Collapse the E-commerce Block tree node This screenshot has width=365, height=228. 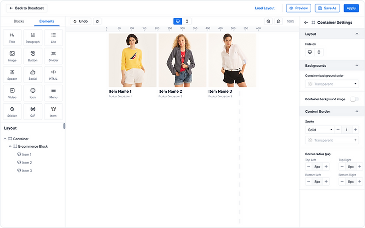point(10,146)
